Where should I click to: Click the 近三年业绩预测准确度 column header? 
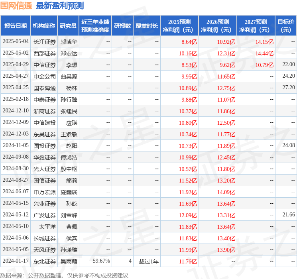tap(95, 26)
